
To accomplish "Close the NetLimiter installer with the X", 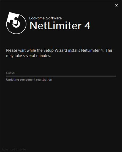I will click(x=116, y=6).
